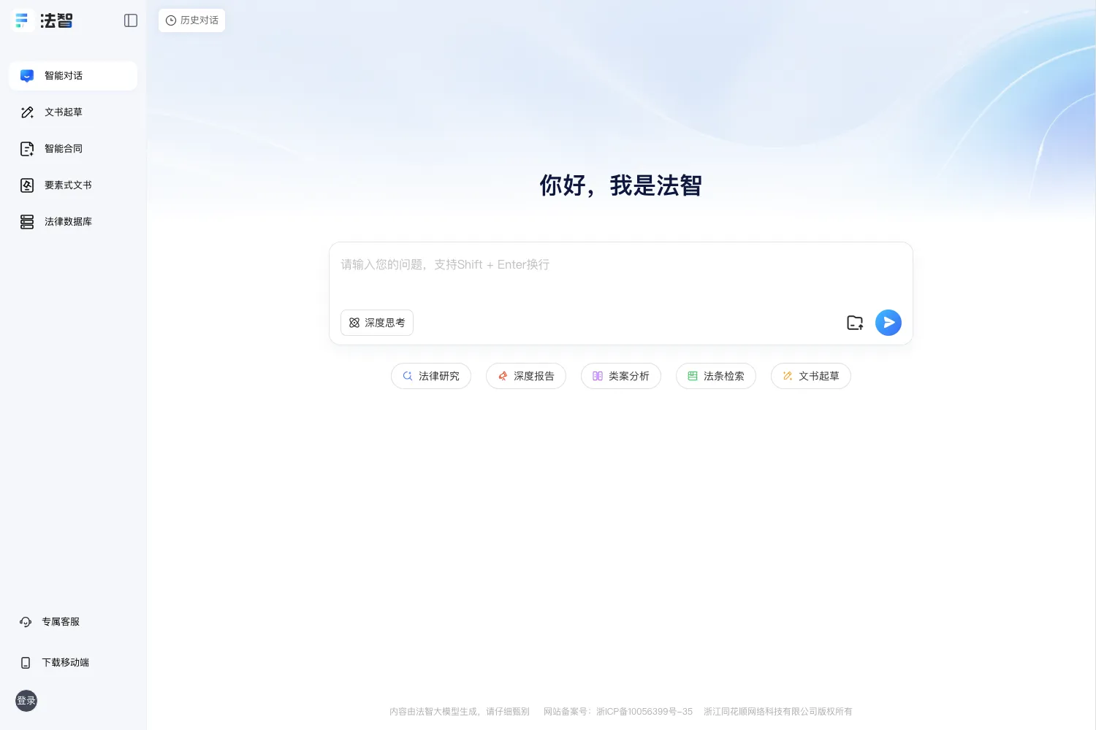Viewport: 1096px width, 730px height.
Task: Choose the 深度报告 shortcut chip
Action: 526,376
